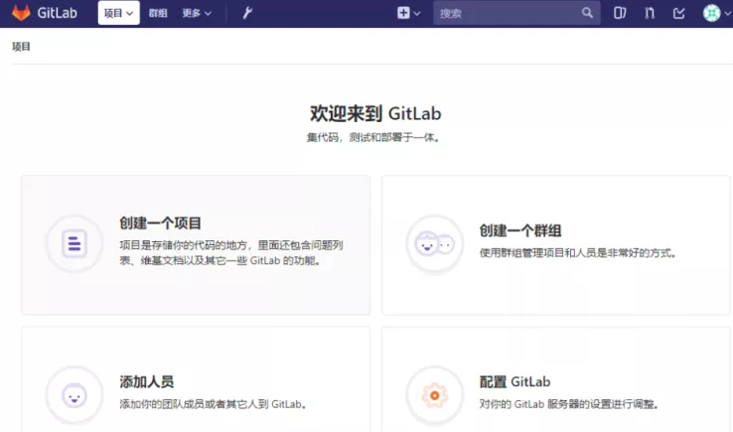Open the 添加人员 card title
The height and width of the screenshot is (432, 733).
click(x=147, y=382)
